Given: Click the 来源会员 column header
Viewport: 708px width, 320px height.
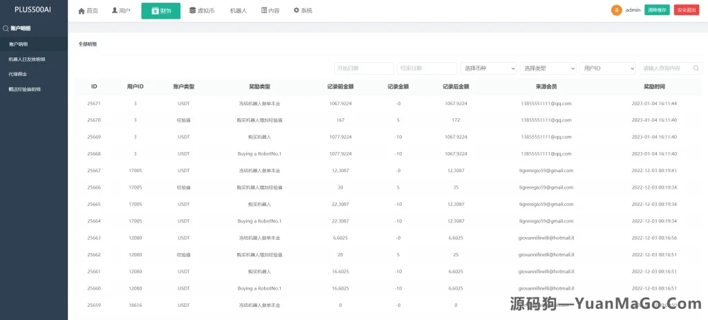Looking at the screenshot, I should (x=546, y=86).
